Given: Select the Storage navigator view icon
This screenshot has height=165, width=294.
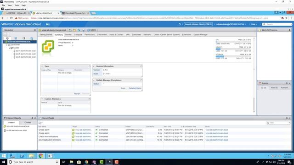Looking at the screenshot, I should coord(24,38).
